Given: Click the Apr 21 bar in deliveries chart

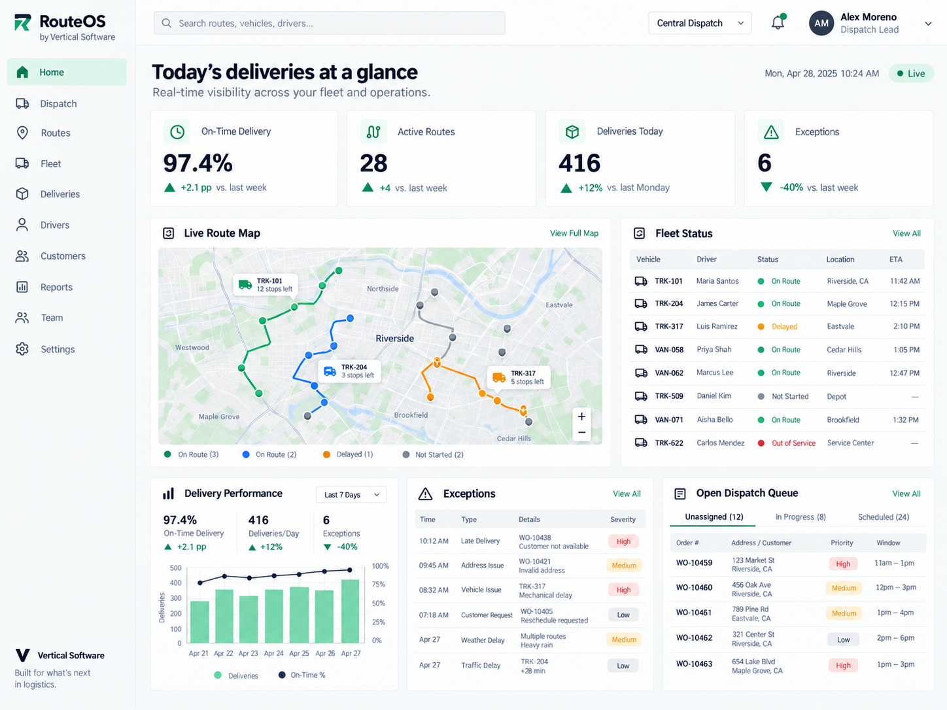Looking at the screenshot, I should (x=199, y=622).
